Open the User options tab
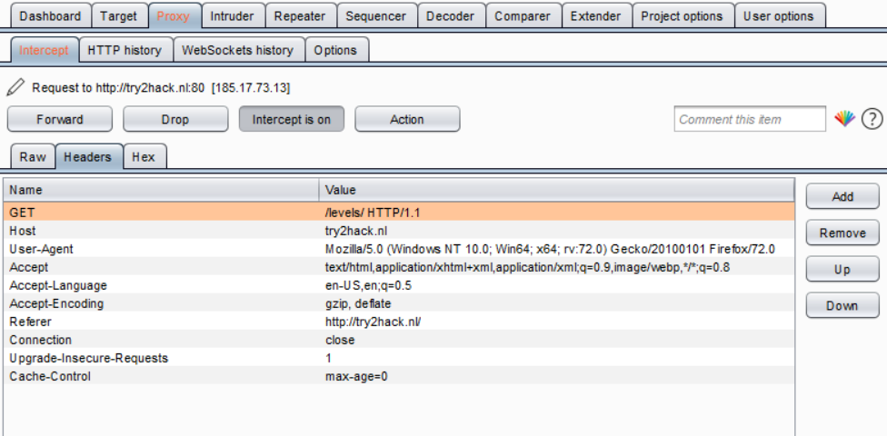Screen dimensions: 887x436 click(778, 15)
